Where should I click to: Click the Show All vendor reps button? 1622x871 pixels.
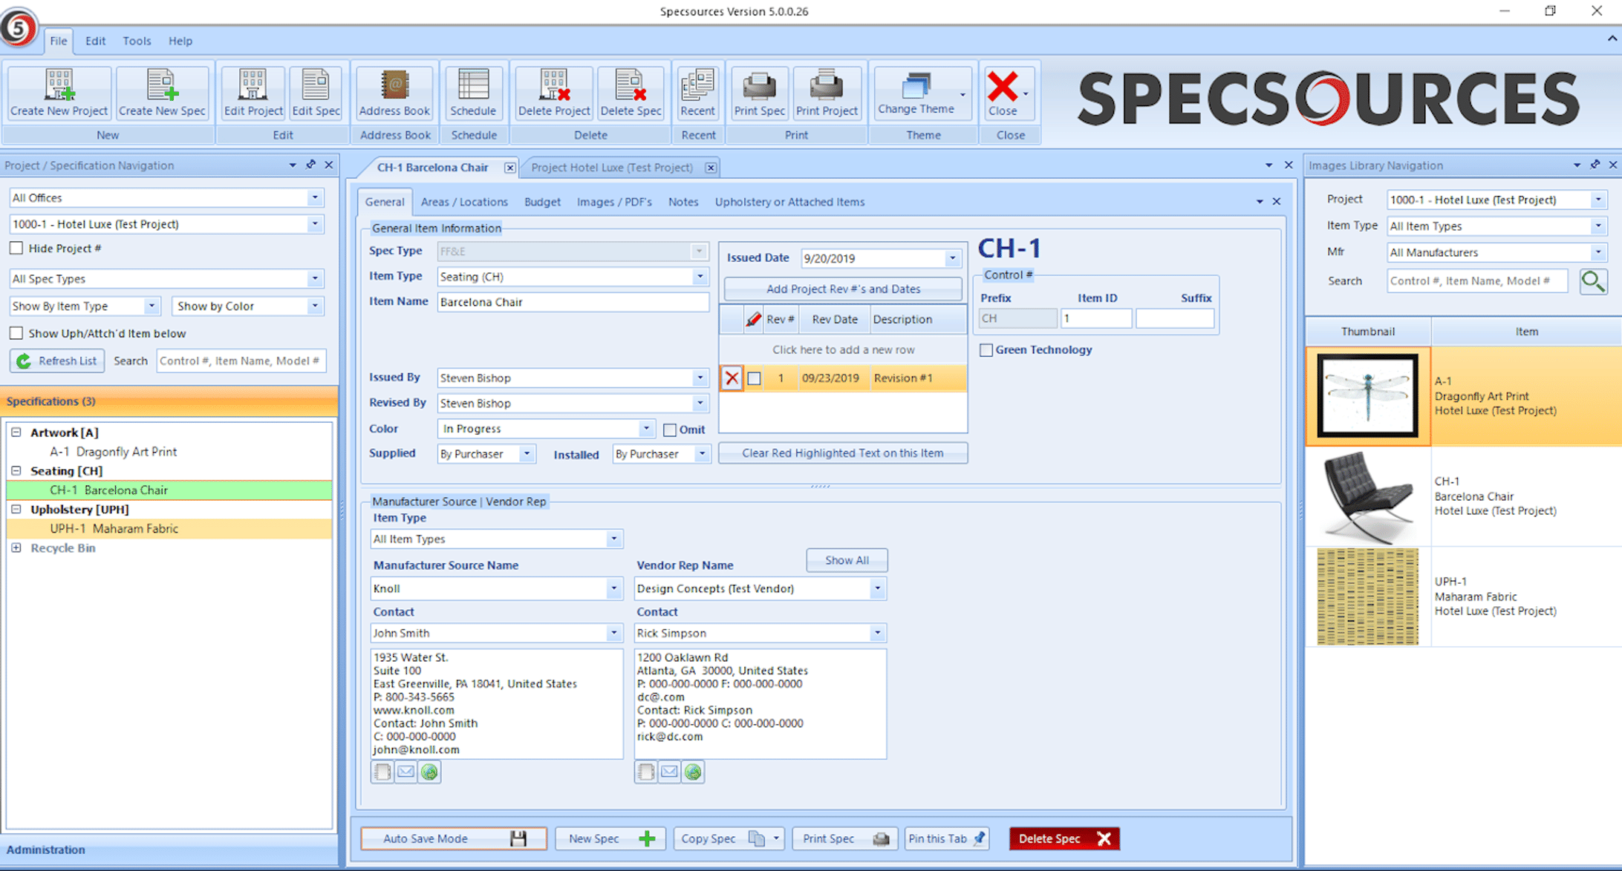click(846, 559)
